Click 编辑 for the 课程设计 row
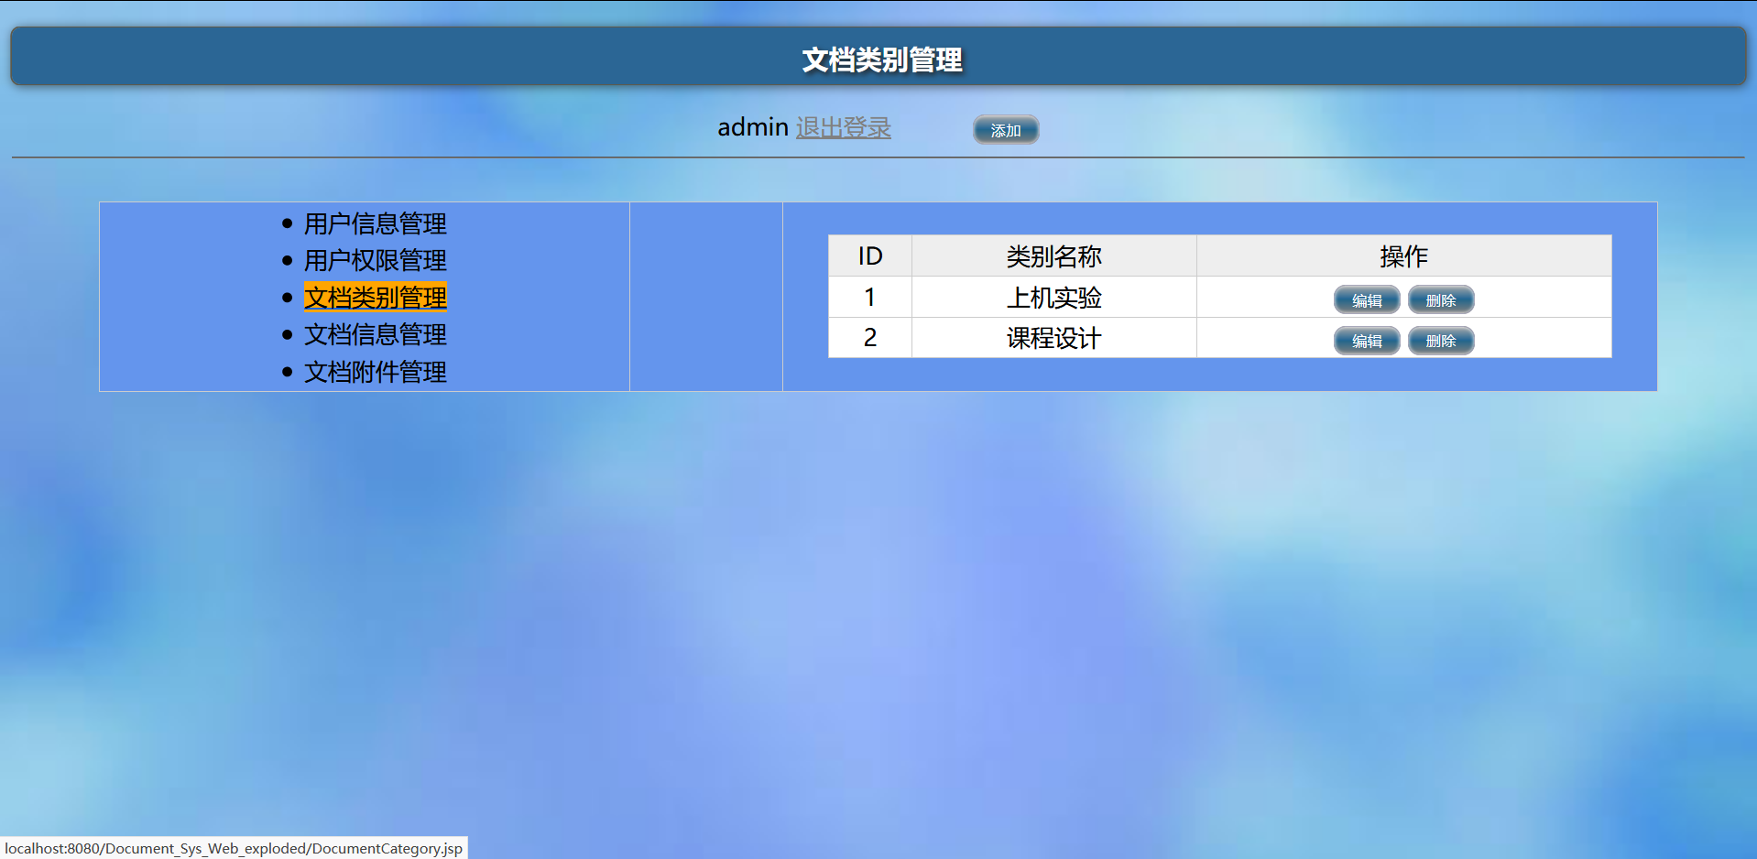The height and width of the screenshot is (859, 1757). [x=1367, y=341]
